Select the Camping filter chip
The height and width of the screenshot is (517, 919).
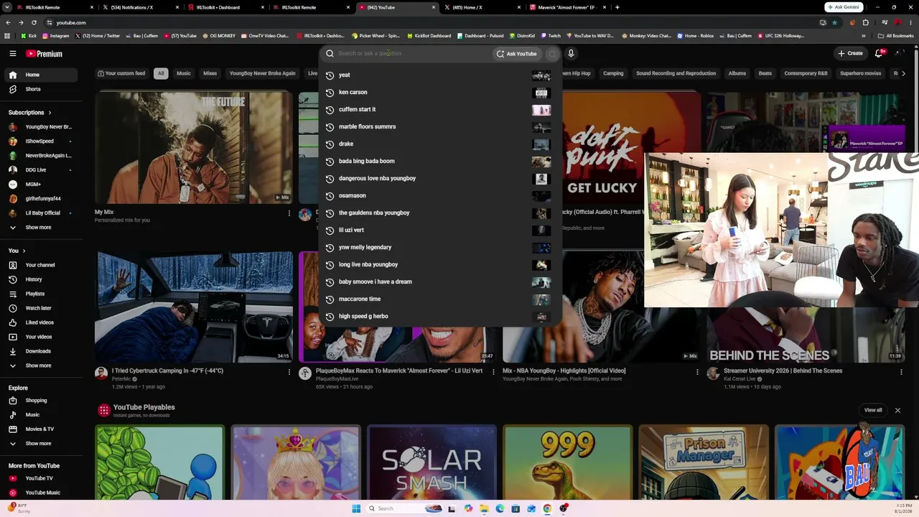[613, 73]
